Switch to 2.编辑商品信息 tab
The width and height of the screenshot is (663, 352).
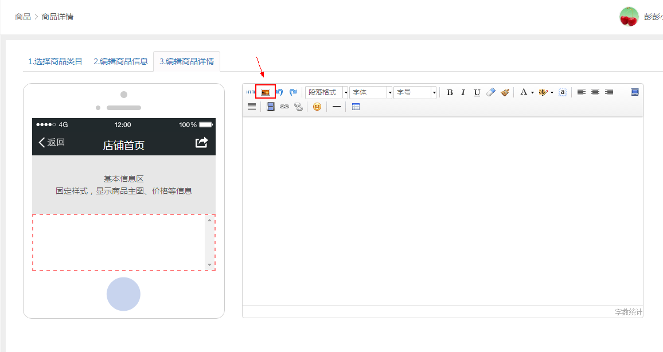tap(121, 61)
